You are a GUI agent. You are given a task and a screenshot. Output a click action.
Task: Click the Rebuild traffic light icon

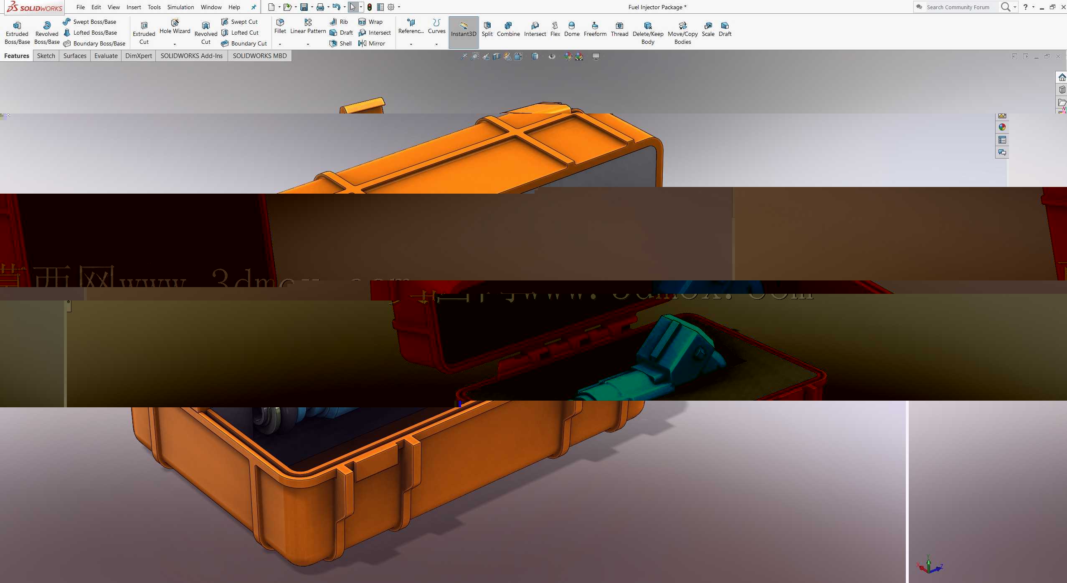[370, 7]
